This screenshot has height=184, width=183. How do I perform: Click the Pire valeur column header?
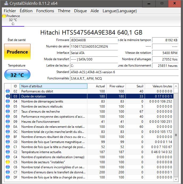pyautogui.click(x=116, y=86)
